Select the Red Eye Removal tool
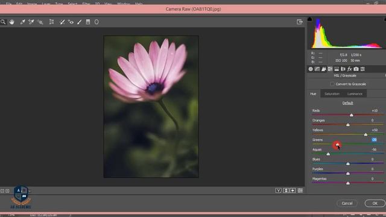 coord(71,22)
